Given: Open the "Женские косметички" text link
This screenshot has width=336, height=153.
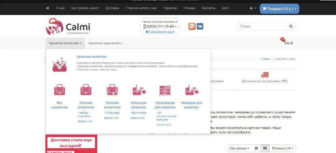Looking at the screenshot, I should (86, 105).
